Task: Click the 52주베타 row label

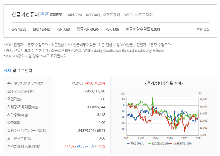Action: tap(14, 123)
